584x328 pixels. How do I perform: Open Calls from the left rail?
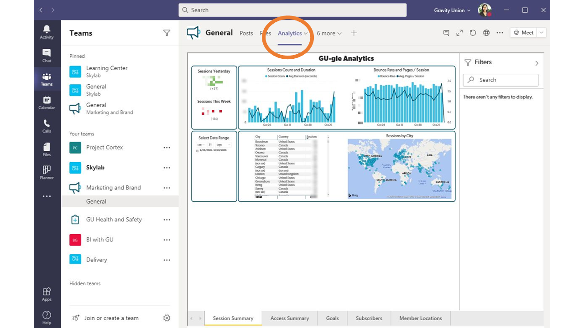pyautogui.click(x=47, y=126)
